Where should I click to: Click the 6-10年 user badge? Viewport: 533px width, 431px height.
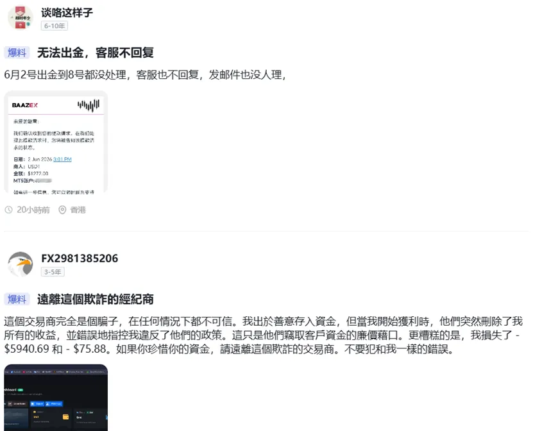[55, 26]
